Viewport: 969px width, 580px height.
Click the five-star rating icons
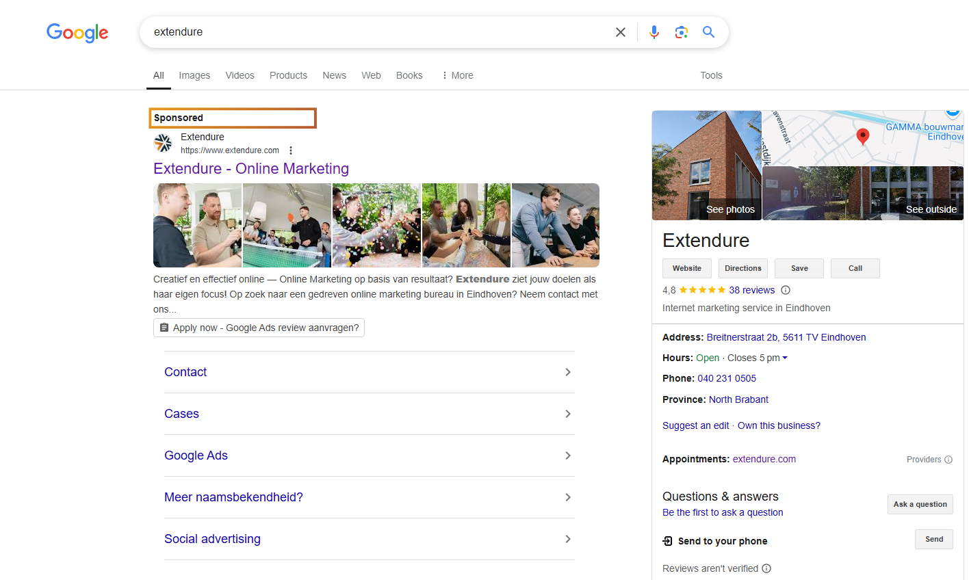(x=702, y=290)
